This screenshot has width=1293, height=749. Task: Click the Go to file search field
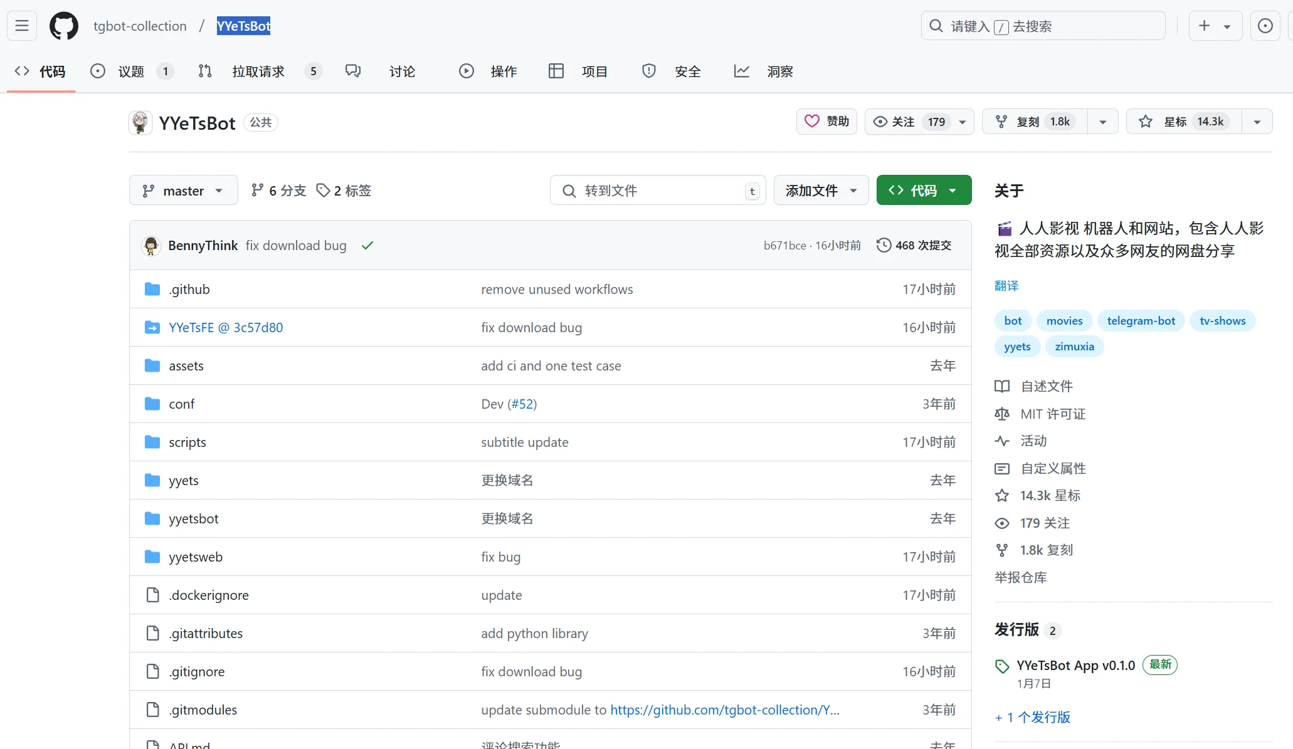pyautogui.click(x=657, y=191)
